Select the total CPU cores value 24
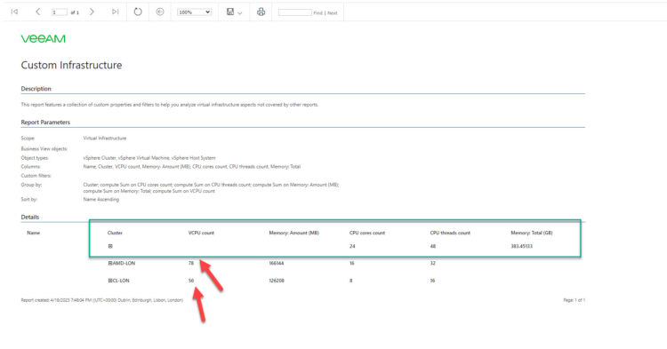This screenshot has height=349, width=667. (x=352, y=246)
